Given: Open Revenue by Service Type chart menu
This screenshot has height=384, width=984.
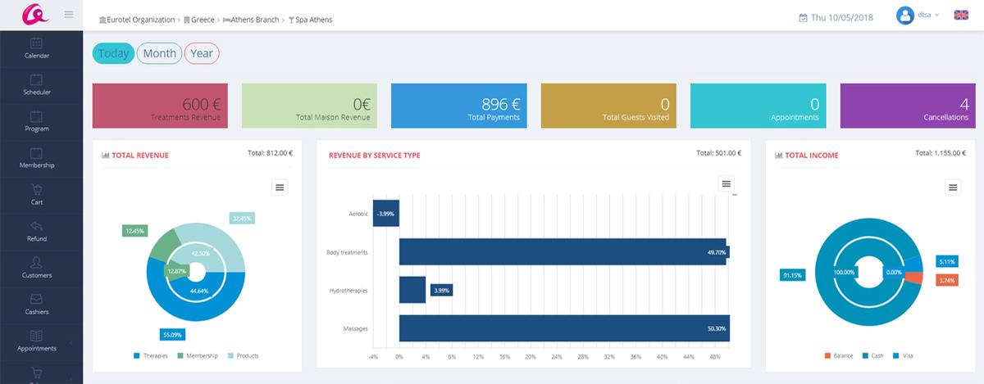Looking at the screenshot, I should point(726,184).
